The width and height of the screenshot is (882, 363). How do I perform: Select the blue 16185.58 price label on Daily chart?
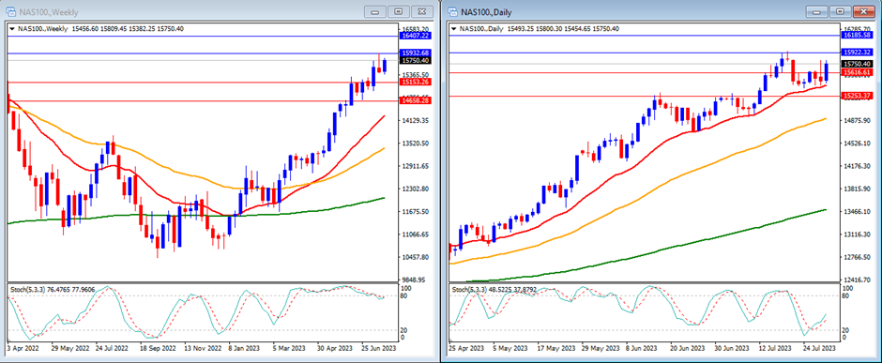pyautogui.click(x=857, y=36)
